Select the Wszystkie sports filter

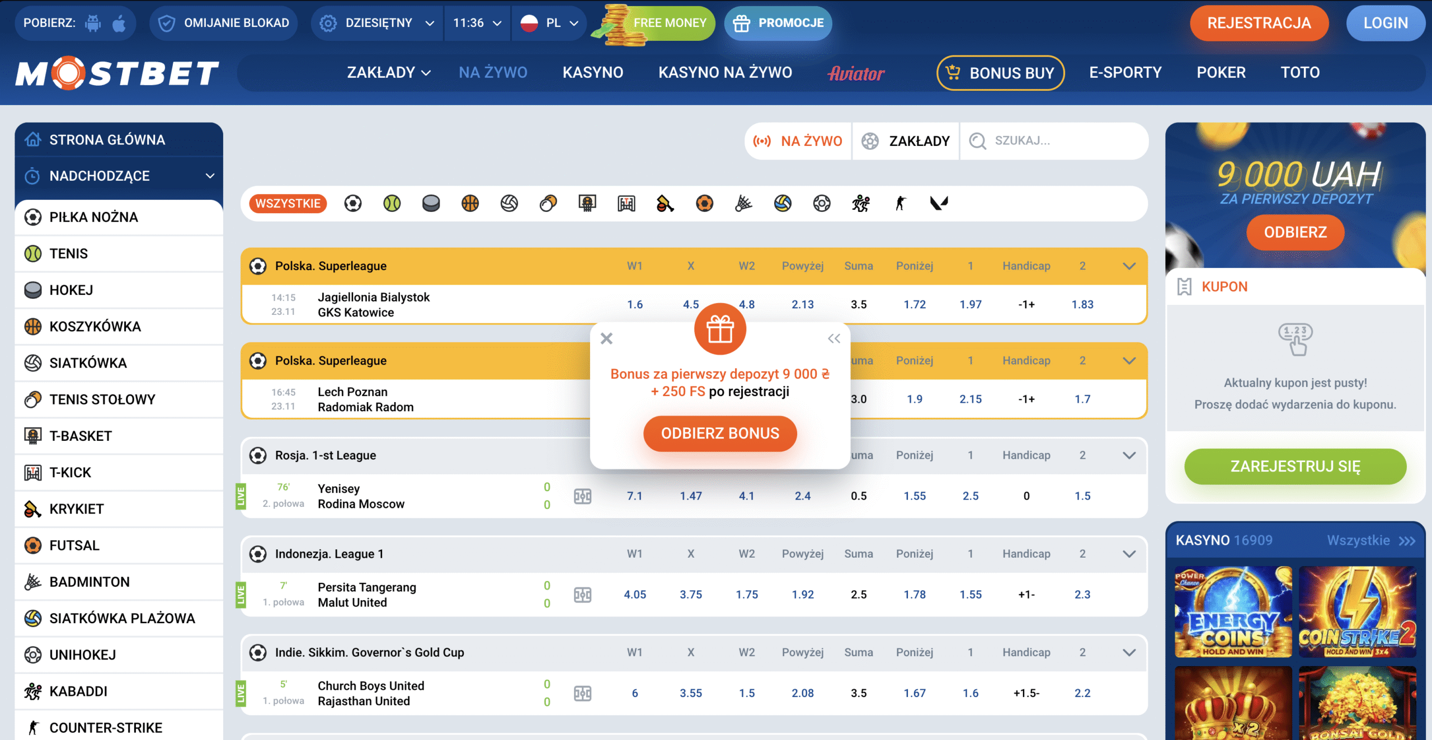coord(288,204)
